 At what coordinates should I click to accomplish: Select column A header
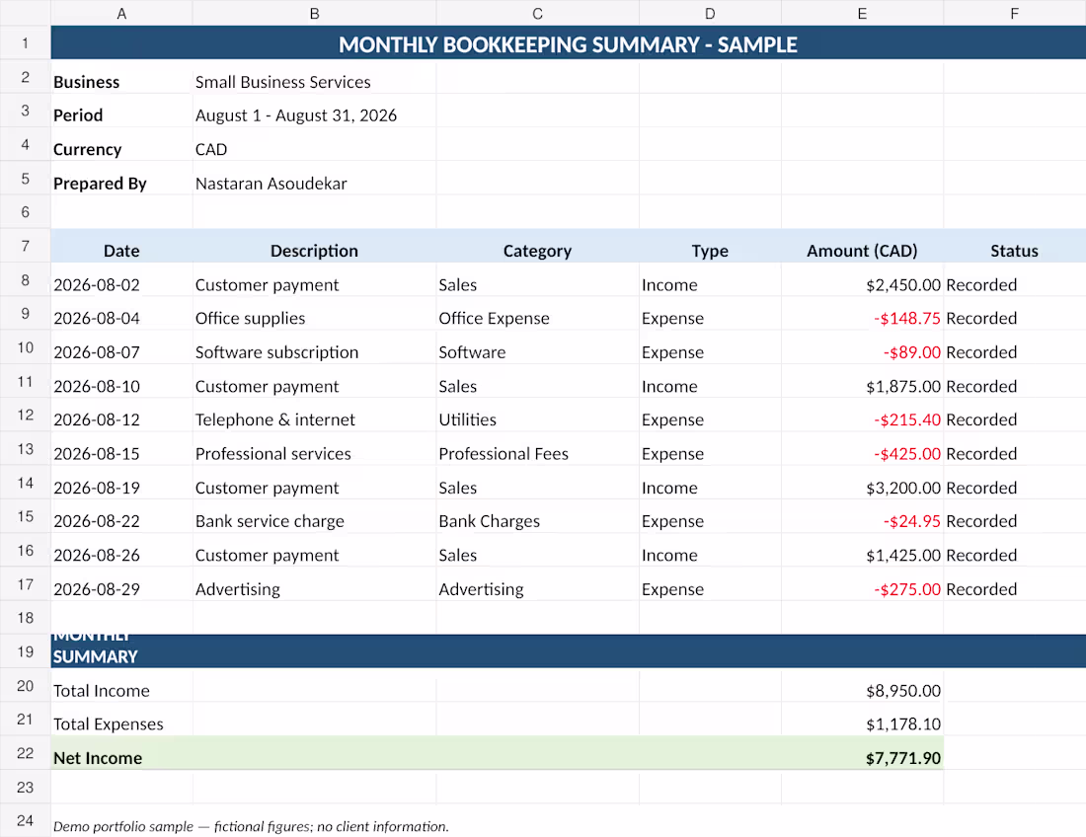(x=121, y=13)
